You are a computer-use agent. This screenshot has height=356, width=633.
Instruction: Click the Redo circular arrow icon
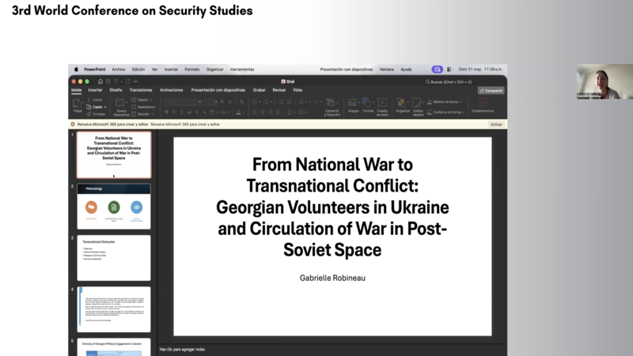pyautogui.click(x=127, y=81)
